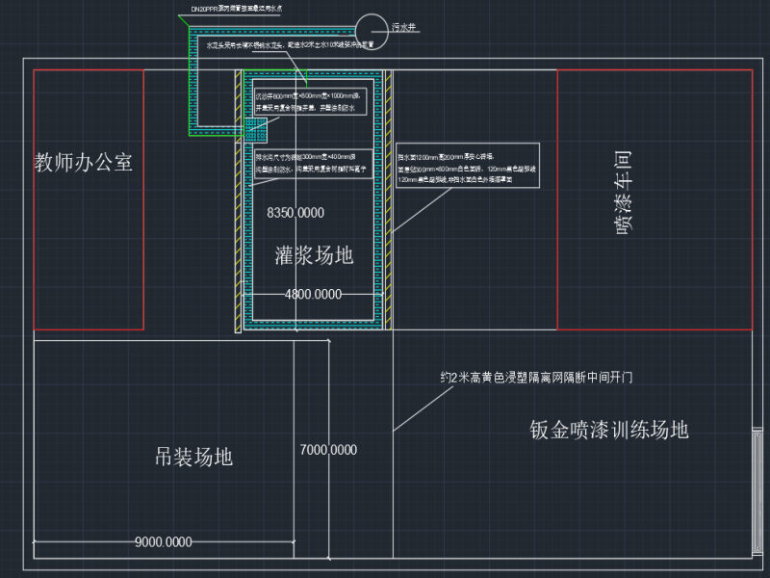
Task: Click the 吊装场地 text label
Action: [x=193, y=457]
